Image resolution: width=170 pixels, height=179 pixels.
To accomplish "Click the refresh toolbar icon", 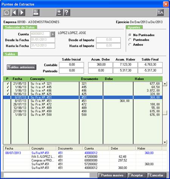I will tap(6, 13).
